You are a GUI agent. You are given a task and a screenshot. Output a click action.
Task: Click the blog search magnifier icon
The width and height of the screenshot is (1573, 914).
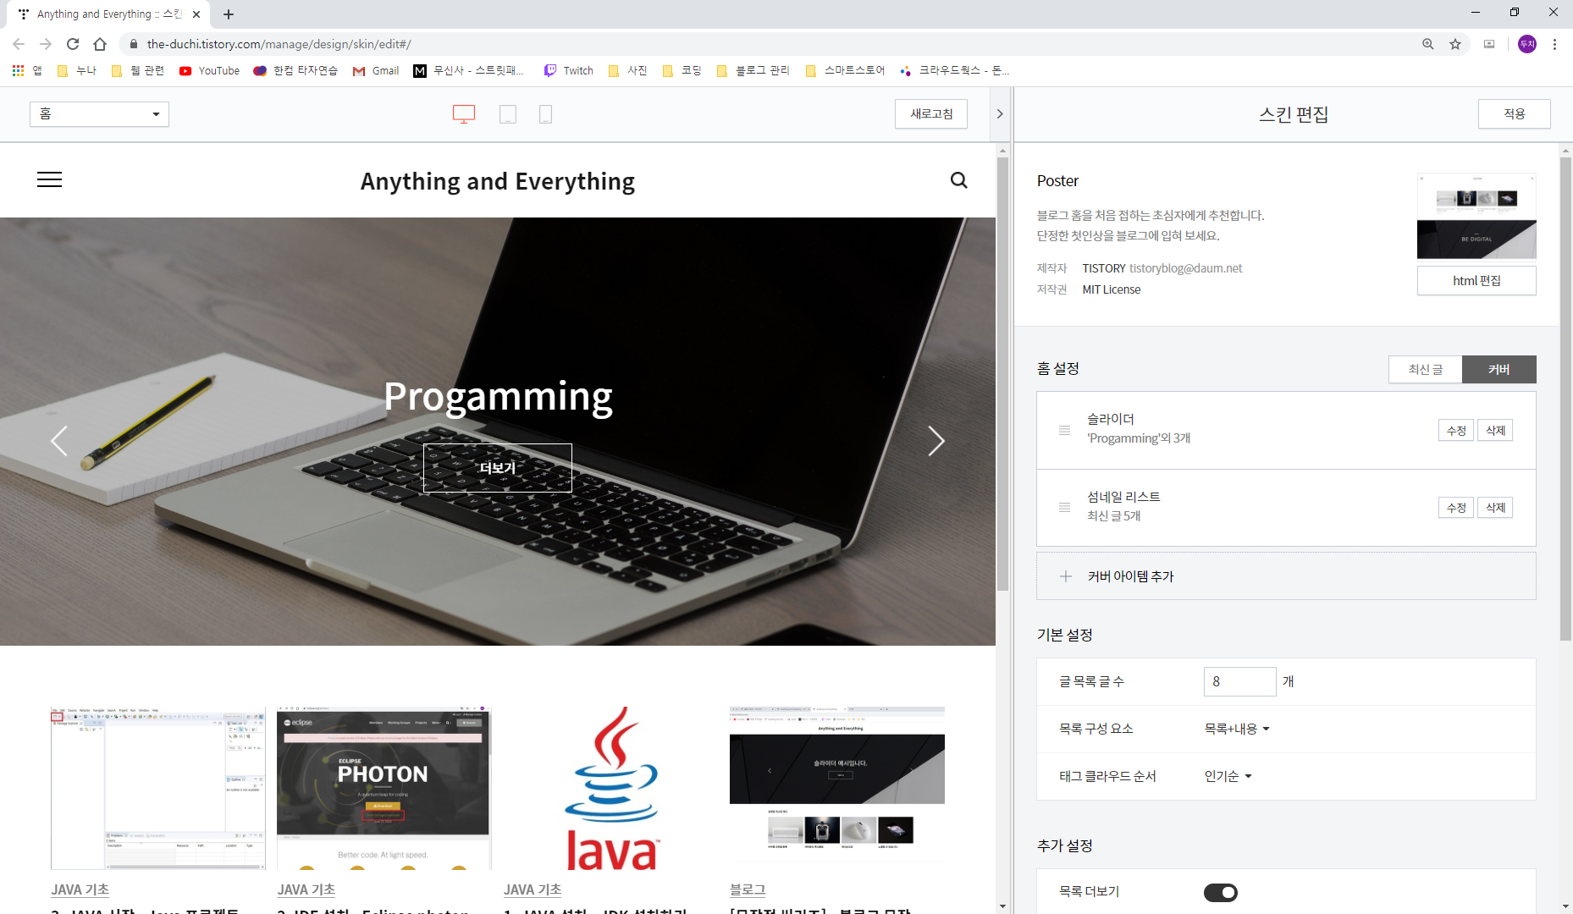pos(958,180)
